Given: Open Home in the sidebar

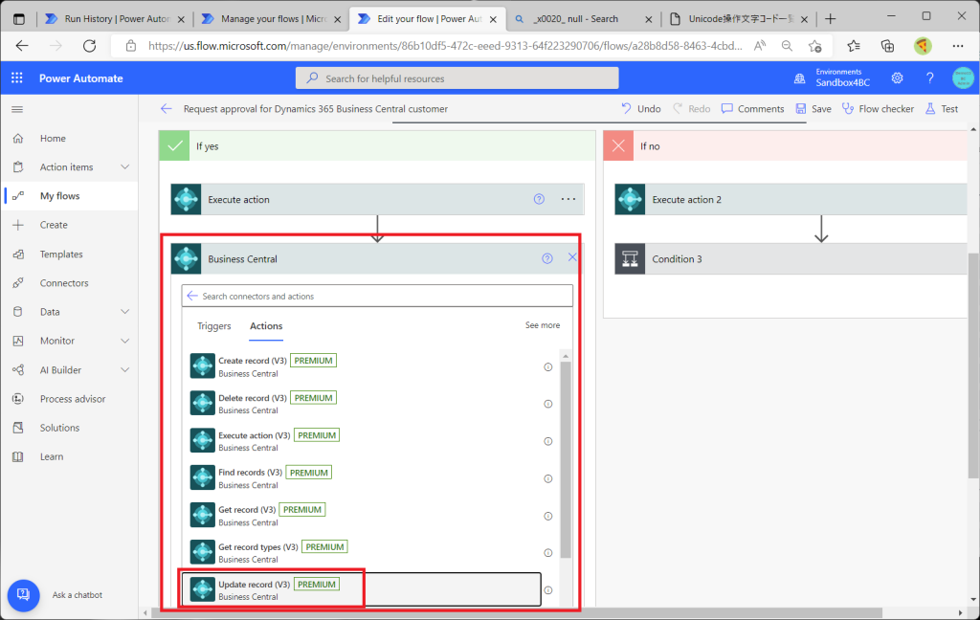Looking at the screenshot, I should [53, 138].
